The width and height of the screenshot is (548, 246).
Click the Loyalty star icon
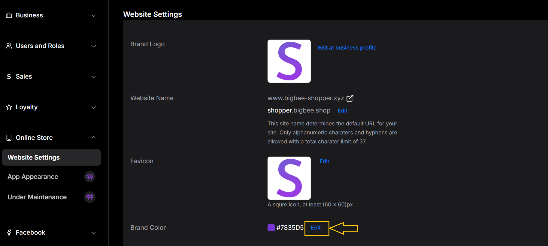pyautogui.click(x=9, y=107)
